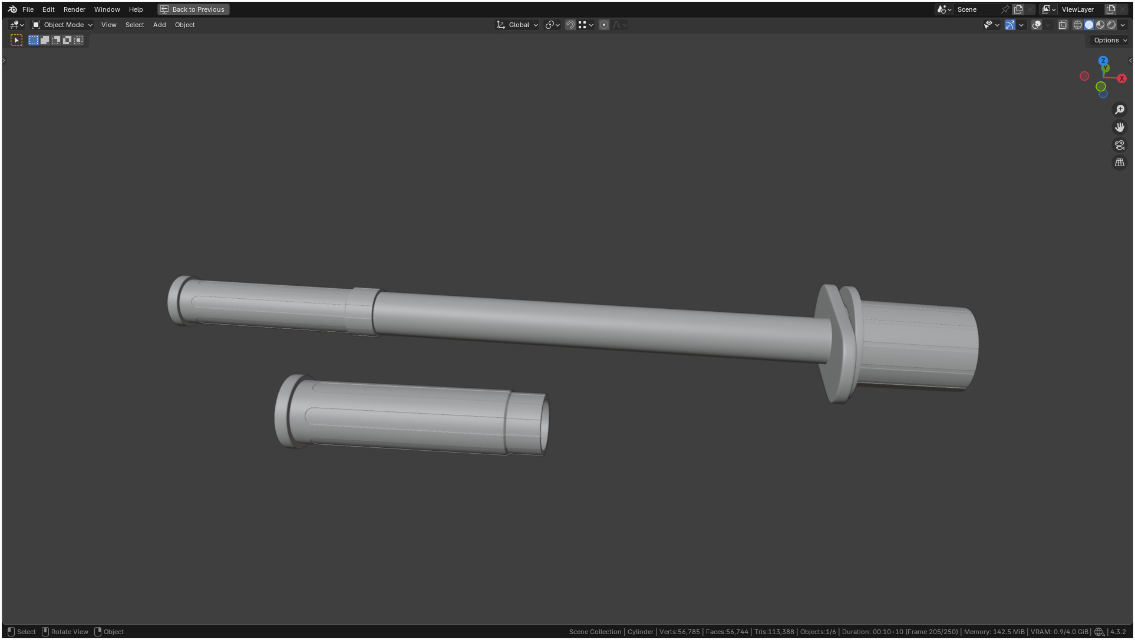Open the Global transform orientation dropdown
The height and width of the screenshot is (640, 1135).
517,25
